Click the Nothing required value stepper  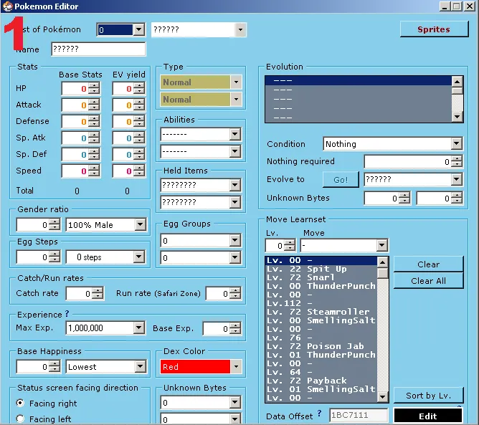pos(457,161)
